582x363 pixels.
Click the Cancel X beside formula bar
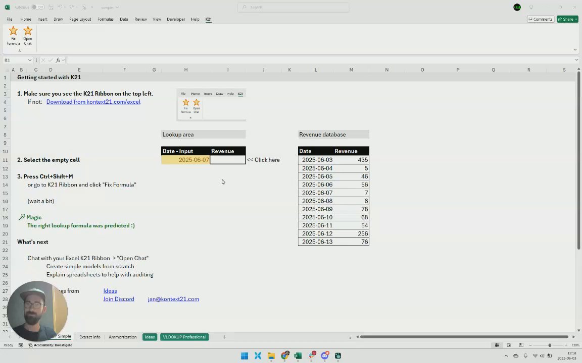point(43,60)
